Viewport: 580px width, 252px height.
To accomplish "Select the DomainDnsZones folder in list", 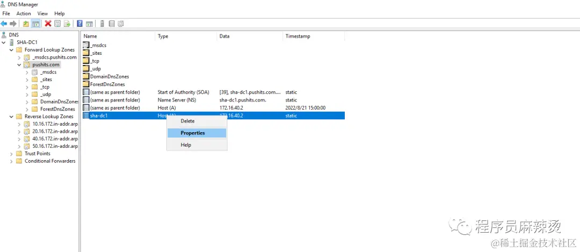I will coord(110,77).
